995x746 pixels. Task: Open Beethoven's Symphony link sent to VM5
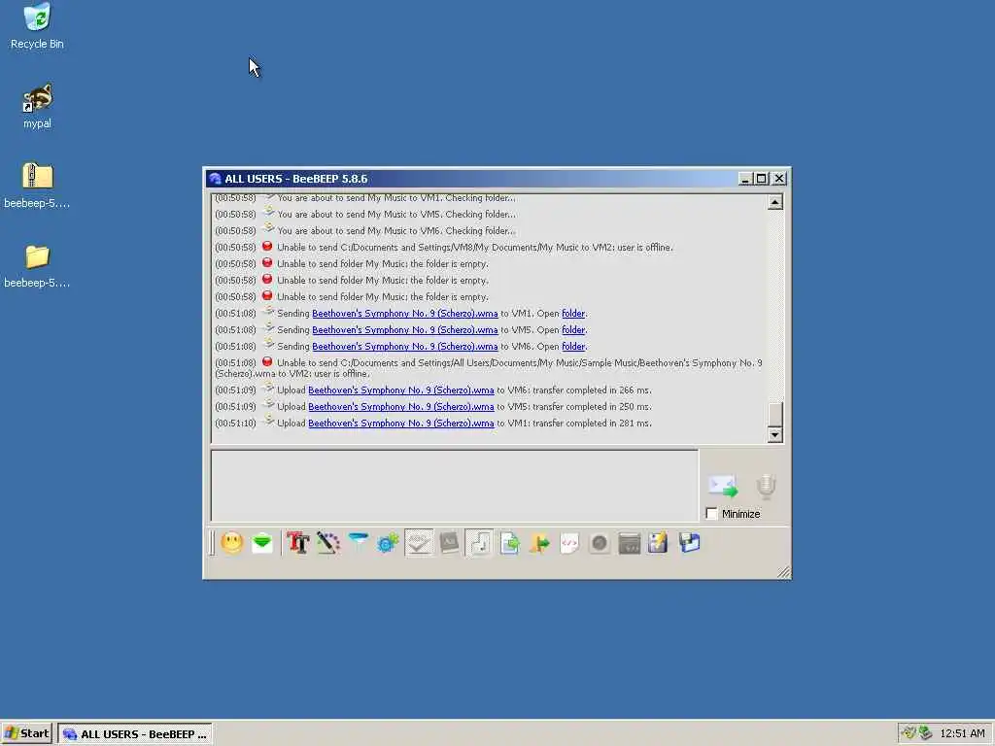[405, 330]
